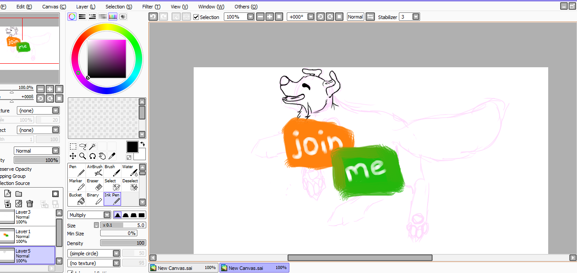The width and height of the screenshot is (577, 273).
Task: Toggle the Selection checkbox
Action: click(x=196, y=17)
